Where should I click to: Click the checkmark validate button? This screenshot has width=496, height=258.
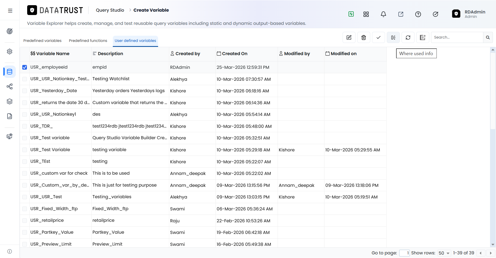tap(379, 38)
